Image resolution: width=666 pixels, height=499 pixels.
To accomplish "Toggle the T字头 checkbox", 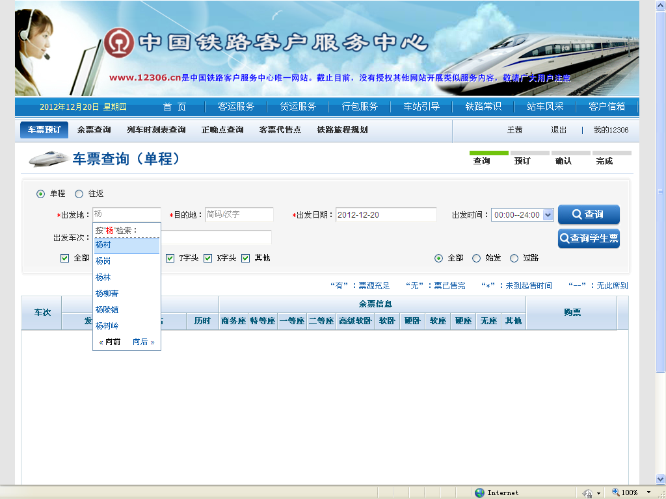I will point(170,258).
